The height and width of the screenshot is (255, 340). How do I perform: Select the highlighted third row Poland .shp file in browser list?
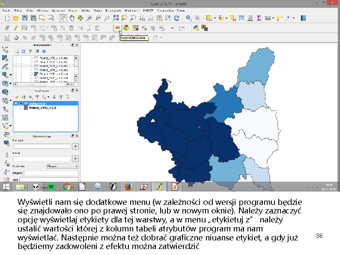51,66
